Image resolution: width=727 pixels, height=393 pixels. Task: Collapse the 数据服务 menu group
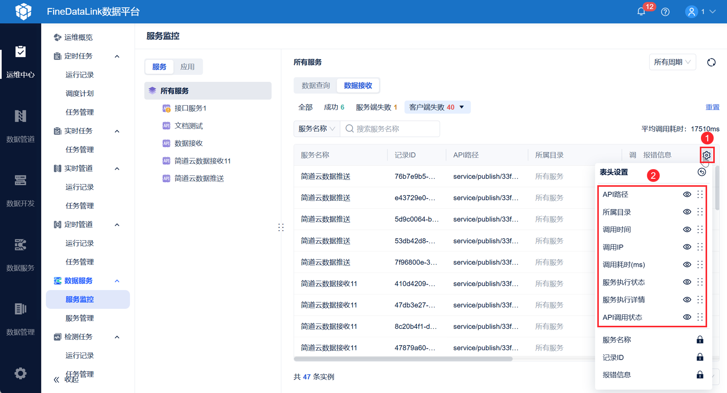117,281
